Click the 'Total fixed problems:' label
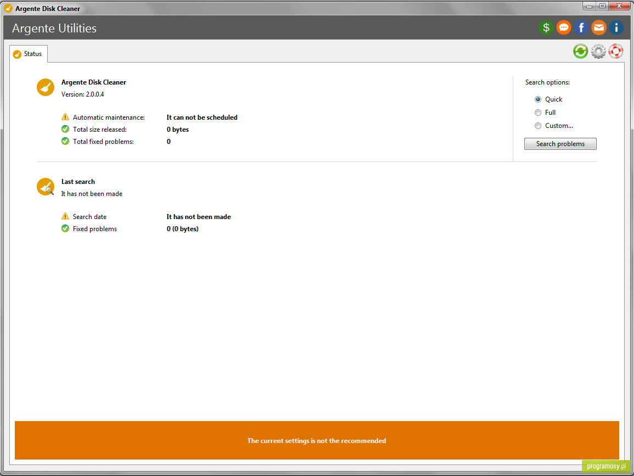 pyautogui.click(x=103, y=142)
